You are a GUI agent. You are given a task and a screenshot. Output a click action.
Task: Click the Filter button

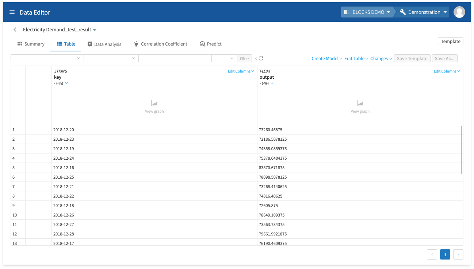pyautogui.click(x=245, y=58)
